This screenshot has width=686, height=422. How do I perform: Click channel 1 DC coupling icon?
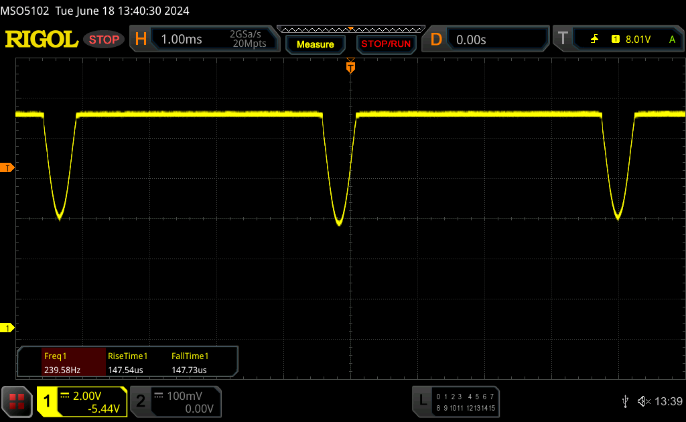(65, 396)
